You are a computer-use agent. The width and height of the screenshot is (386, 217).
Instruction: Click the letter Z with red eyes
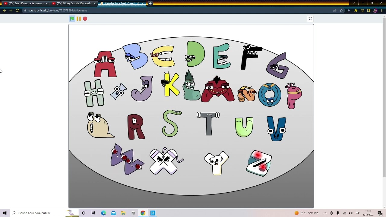click(x=259, y=163)
